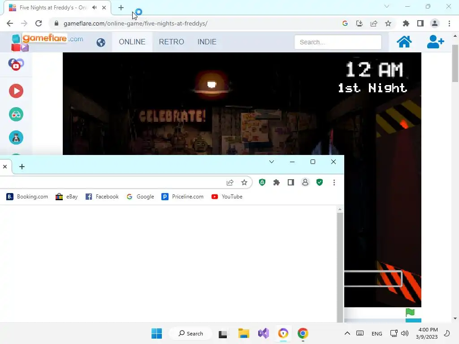Screen dimensions: 459x344
Task: Open profile avatar in the Gameflare window
Action: (435, 23)
